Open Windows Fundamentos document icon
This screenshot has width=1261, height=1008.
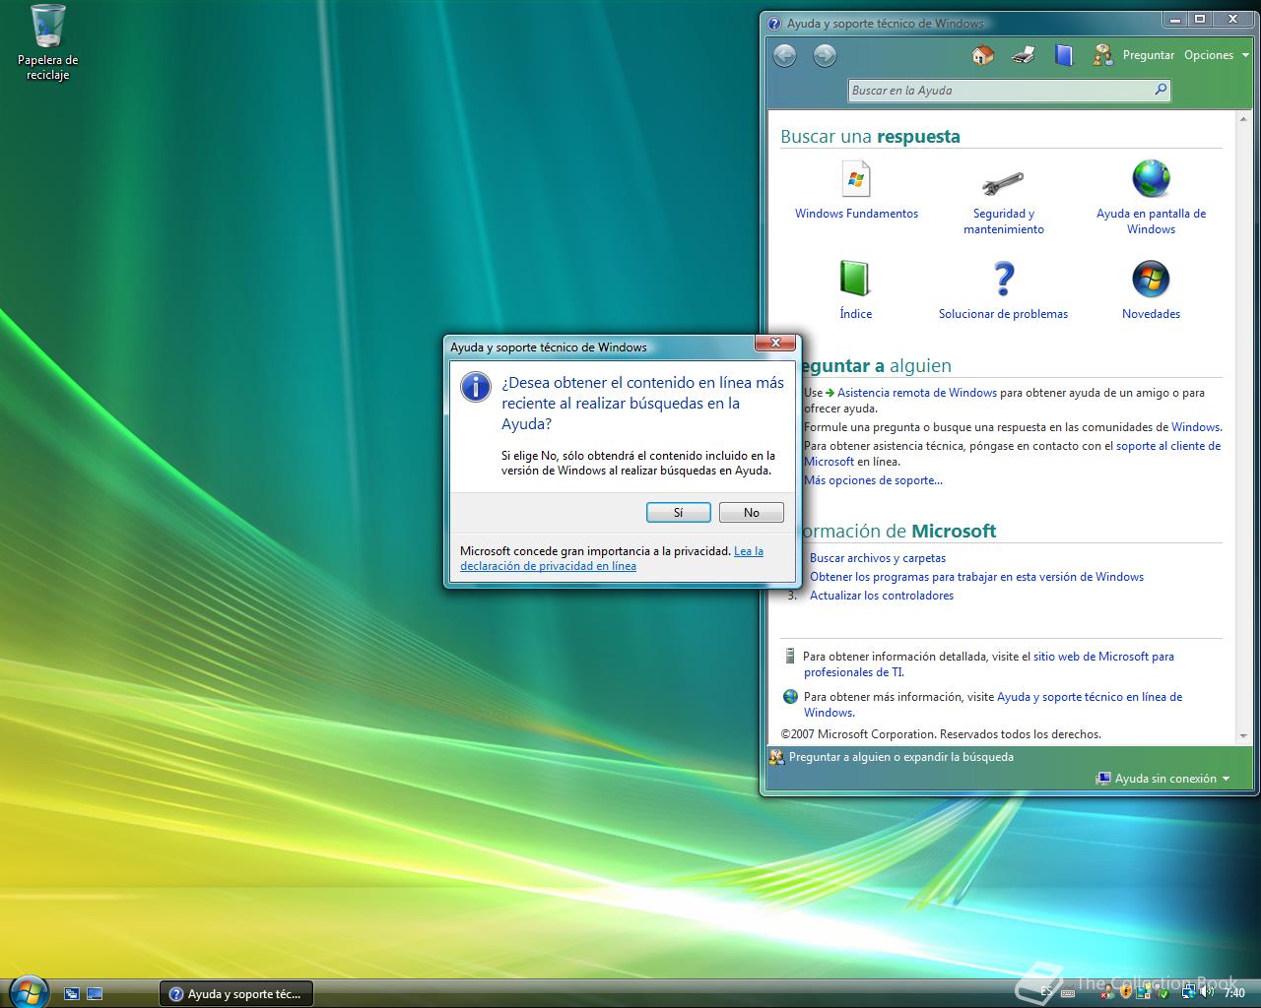click(x=856, y=180)
